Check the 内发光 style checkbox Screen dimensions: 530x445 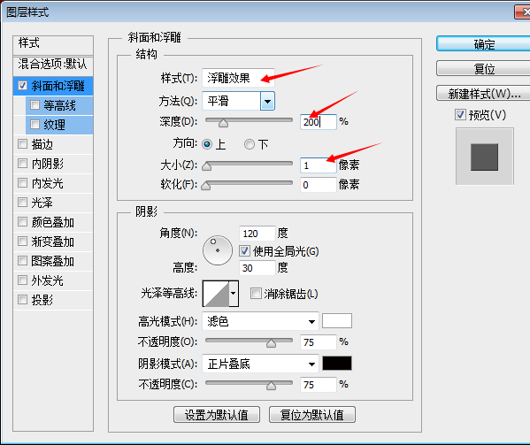coord(23,183)
